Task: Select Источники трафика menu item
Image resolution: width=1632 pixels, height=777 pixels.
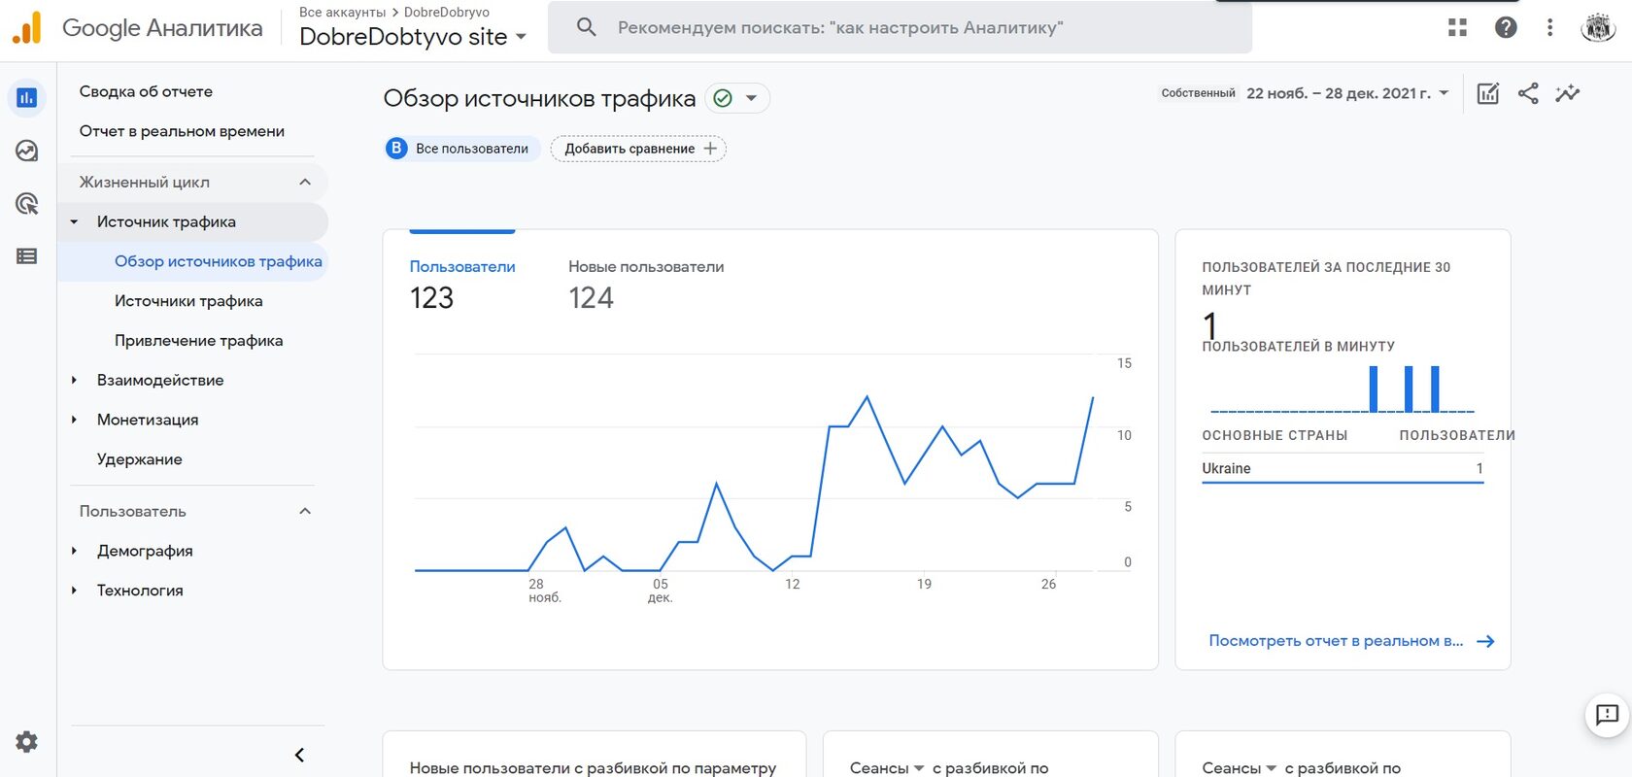Action: 188,301
